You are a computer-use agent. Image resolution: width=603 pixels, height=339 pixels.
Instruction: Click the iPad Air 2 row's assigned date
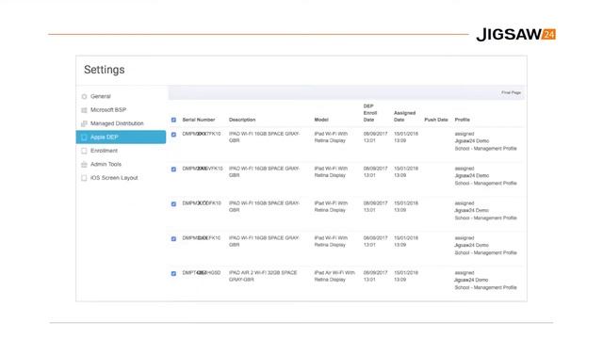[x=406, y=276]
